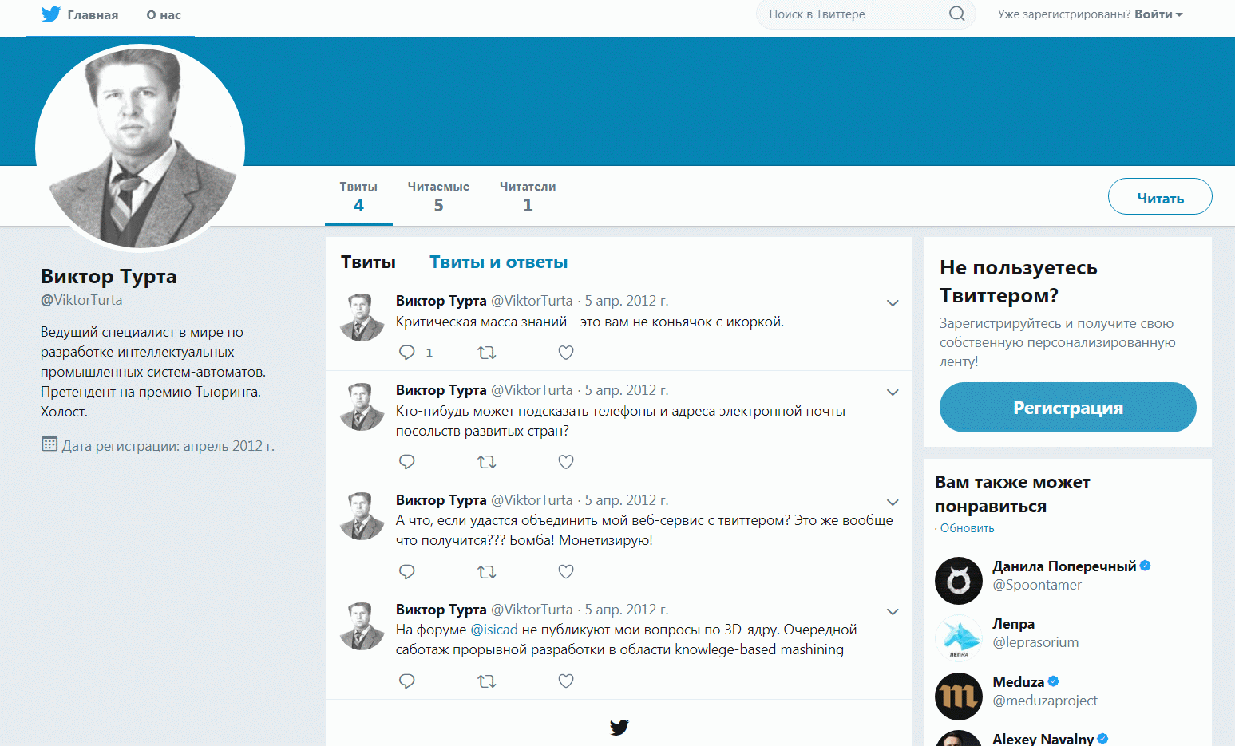Image resolution: width=1235 pixels, height=746 pixels.
Task: Open the timestamp of the @isicad tweet
Action: 627,610
